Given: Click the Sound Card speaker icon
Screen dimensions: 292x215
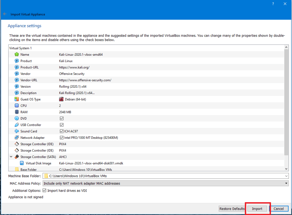Looking at the screenshot, I should tap(17, 131).
